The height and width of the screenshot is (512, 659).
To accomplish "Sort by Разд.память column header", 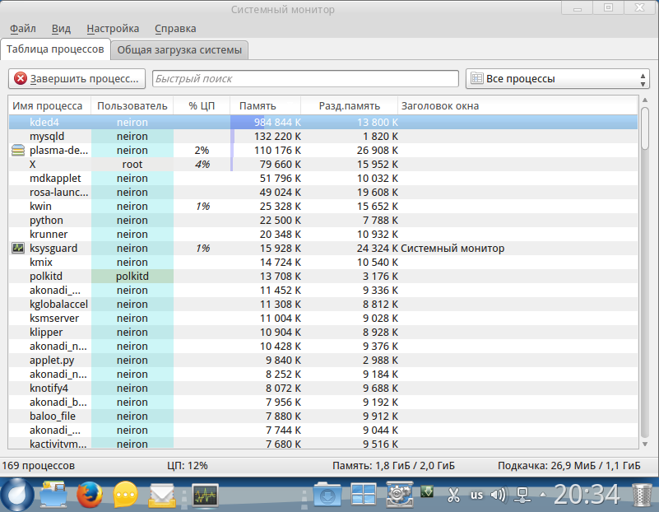I will [x=350, y=105].
